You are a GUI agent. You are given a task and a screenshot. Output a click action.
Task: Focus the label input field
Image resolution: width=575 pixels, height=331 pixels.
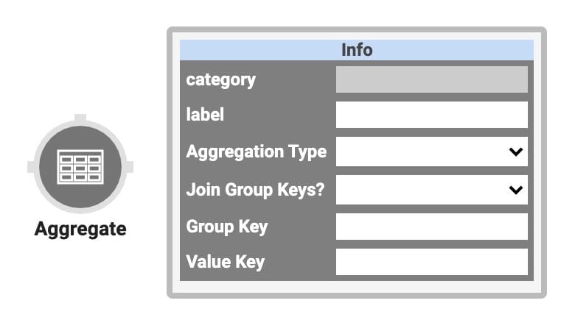[x=431, y=115]
